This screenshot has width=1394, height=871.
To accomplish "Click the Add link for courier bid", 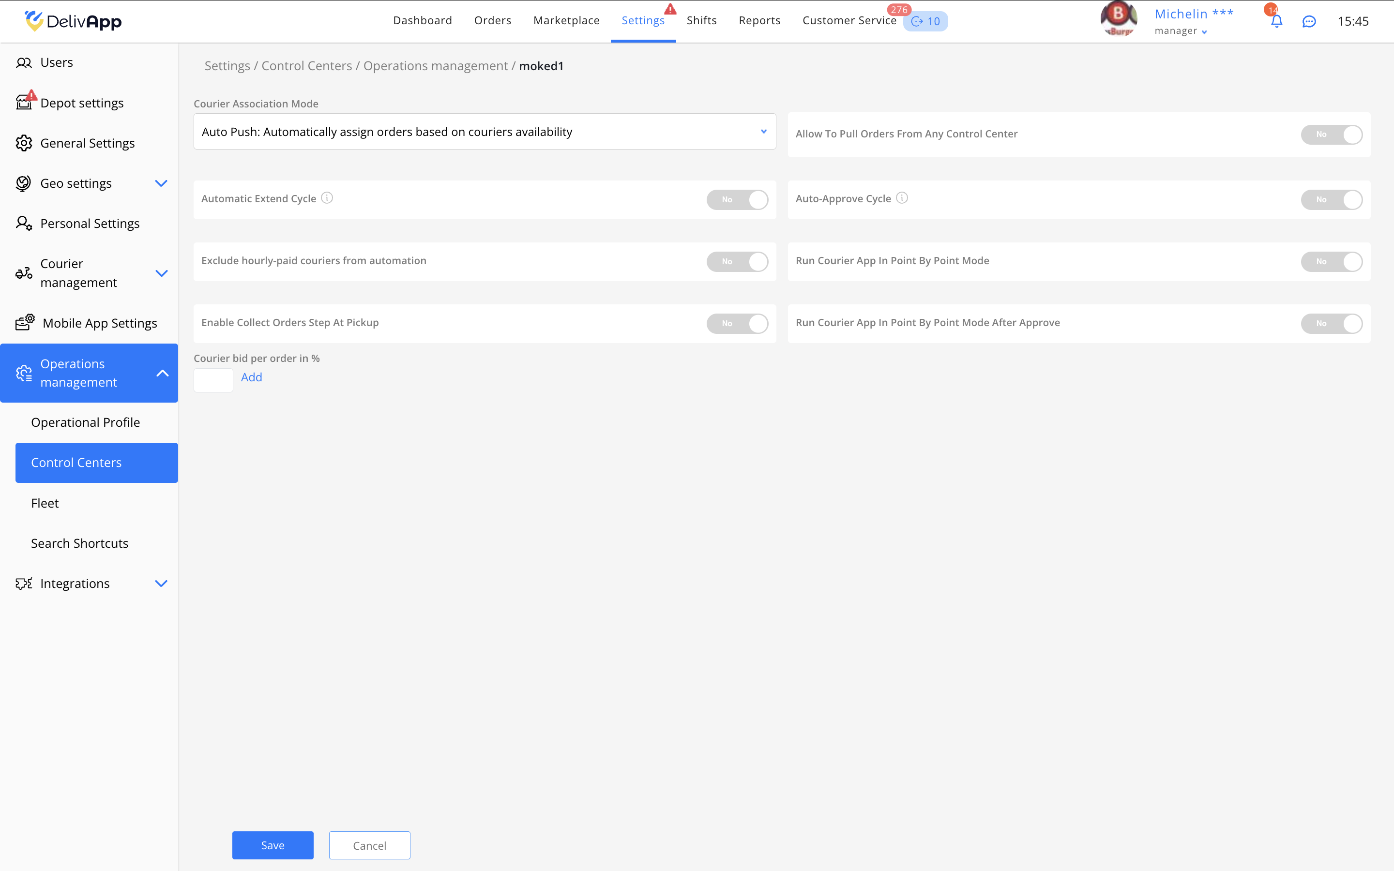I will coord(251,377).
